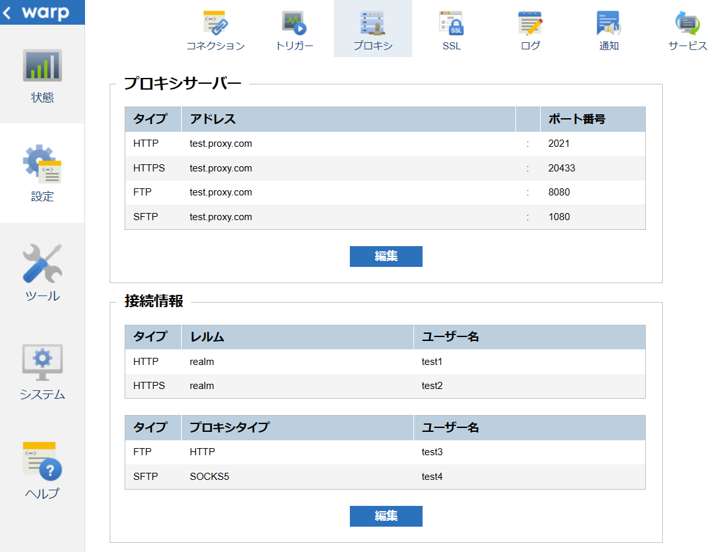714x552 pixels.
Task: Click the ログ notepad pencil icon
Action: [x=530, y=23]
